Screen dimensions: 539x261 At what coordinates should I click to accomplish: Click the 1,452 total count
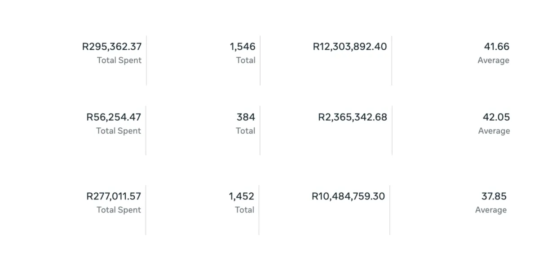point(242,196)
